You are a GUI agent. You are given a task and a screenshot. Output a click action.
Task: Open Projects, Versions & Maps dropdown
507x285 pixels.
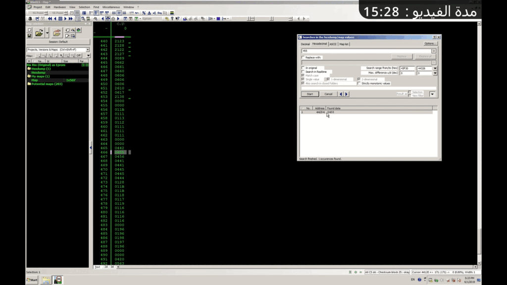tap(88, 49)
